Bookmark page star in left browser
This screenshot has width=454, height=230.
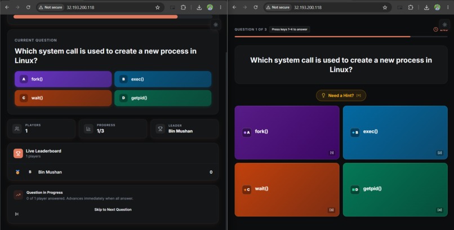pos(158,7)
